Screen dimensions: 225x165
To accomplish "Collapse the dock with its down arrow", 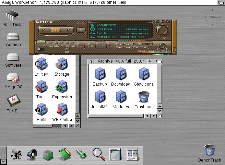I will (x=3, y=162).
